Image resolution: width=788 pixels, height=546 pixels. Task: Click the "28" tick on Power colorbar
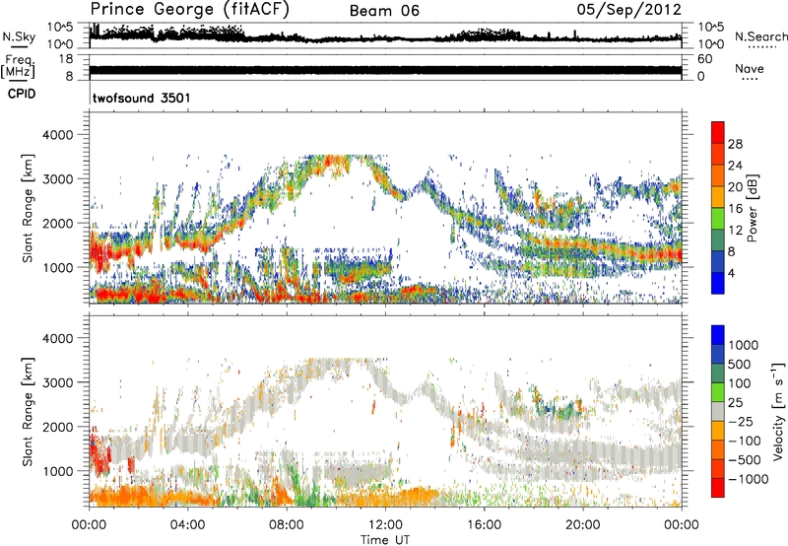(735, 144)
